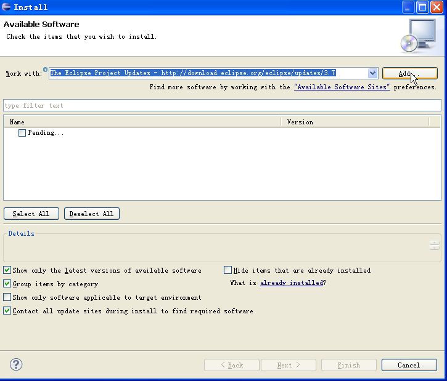
Task: Toggle Show only latest versions checkbox
Action: pyautogui.click(x=7, y=270)
